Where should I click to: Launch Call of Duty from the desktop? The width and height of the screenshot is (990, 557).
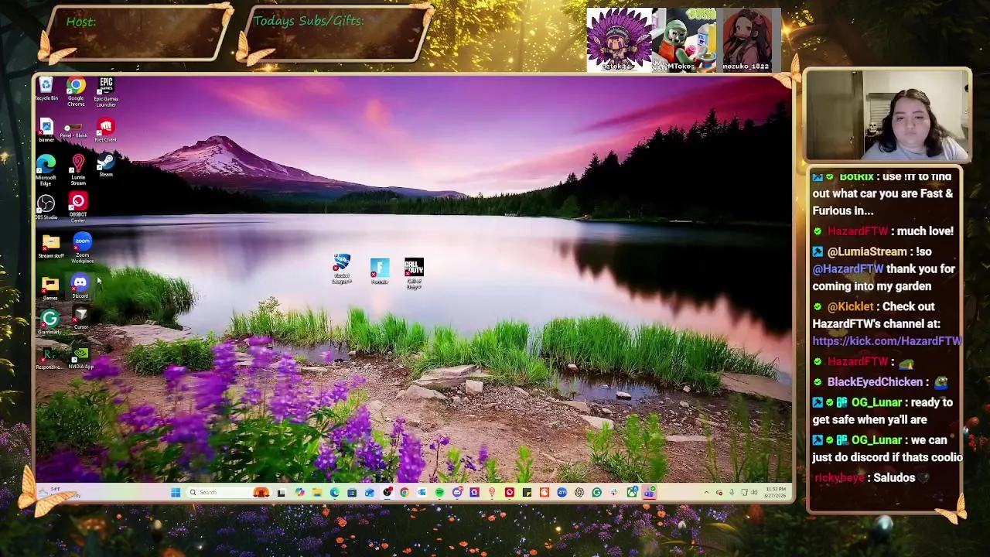[414, 273]
